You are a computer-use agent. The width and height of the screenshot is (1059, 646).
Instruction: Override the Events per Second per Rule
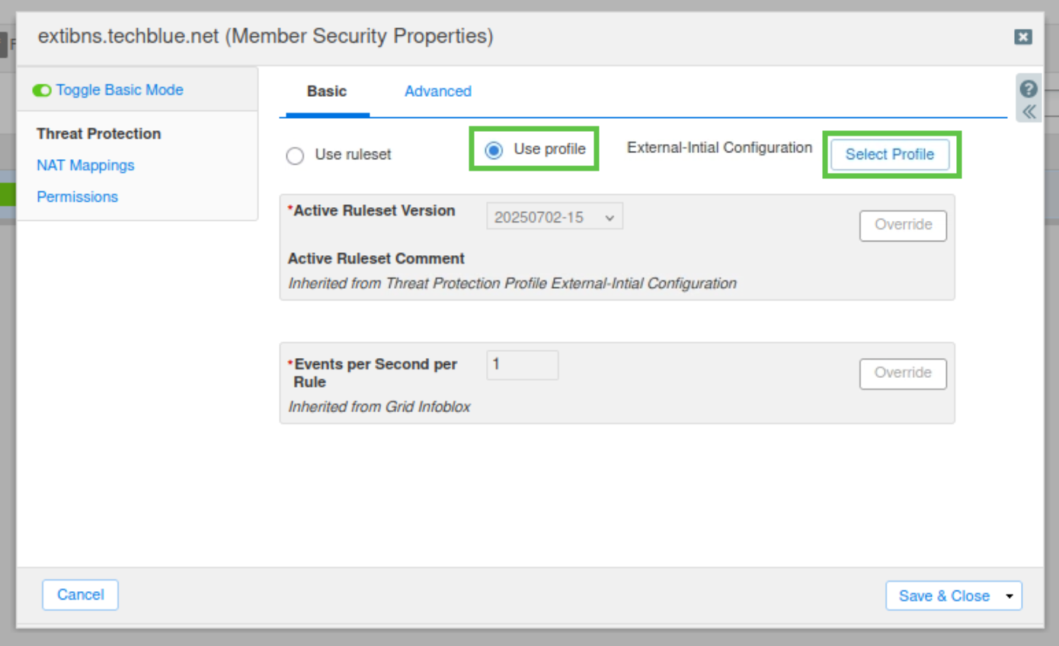pyautogui.click(x=903, y=373)
